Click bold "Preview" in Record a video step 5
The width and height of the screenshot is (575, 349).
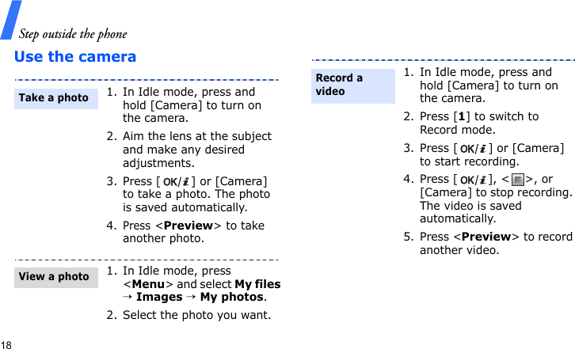coord(486,237)
